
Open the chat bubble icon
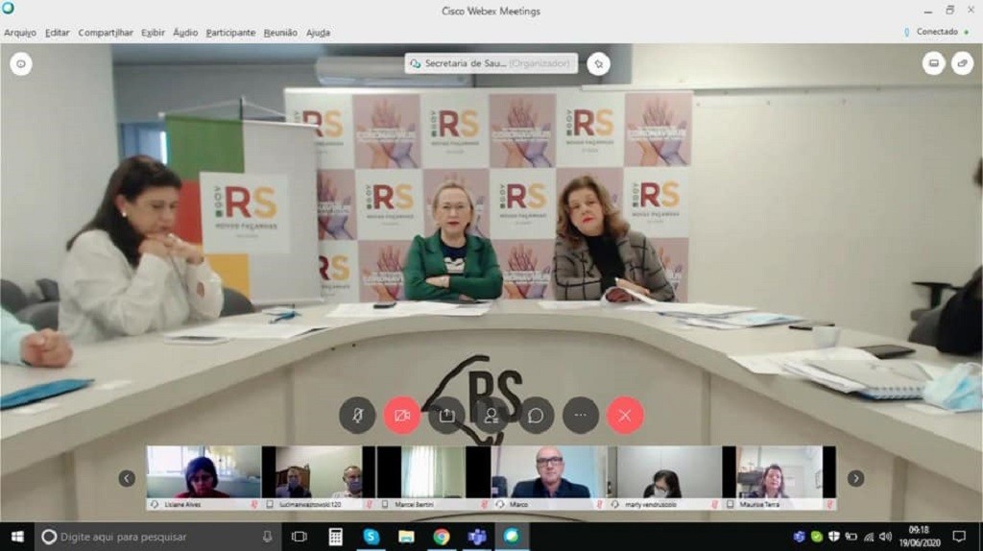[x=536, y=416]
